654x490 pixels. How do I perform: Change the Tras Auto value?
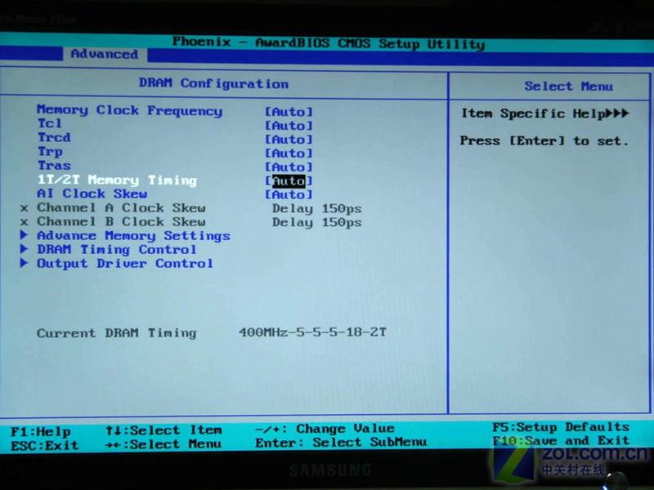(289, 167)
